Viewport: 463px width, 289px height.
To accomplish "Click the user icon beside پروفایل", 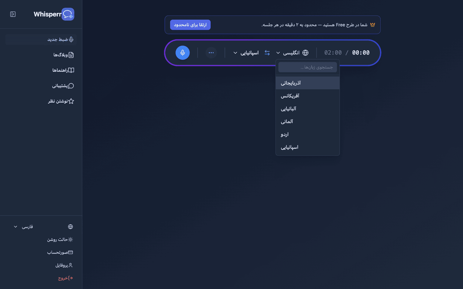I will click(70, 265).
